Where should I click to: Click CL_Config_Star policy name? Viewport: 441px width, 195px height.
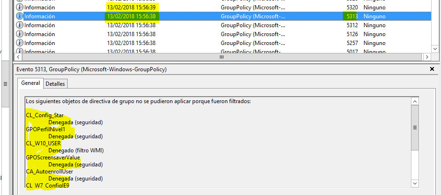(x=45, y=115)
